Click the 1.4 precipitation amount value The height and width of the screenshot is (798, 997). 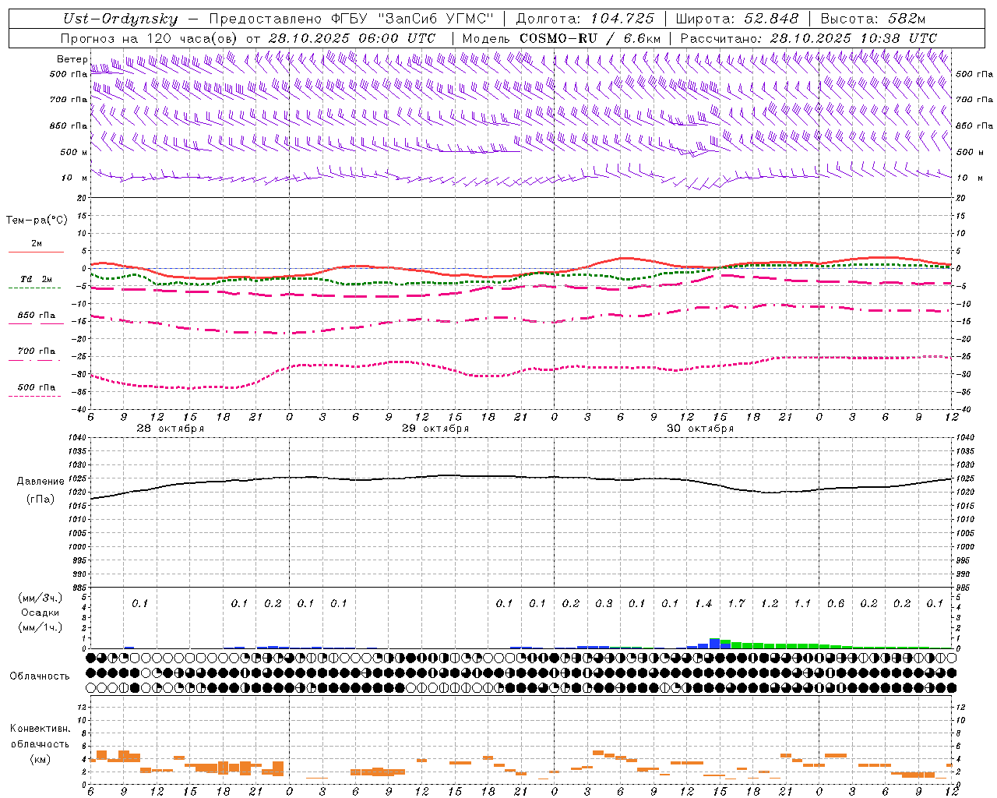tap(703, 603)
